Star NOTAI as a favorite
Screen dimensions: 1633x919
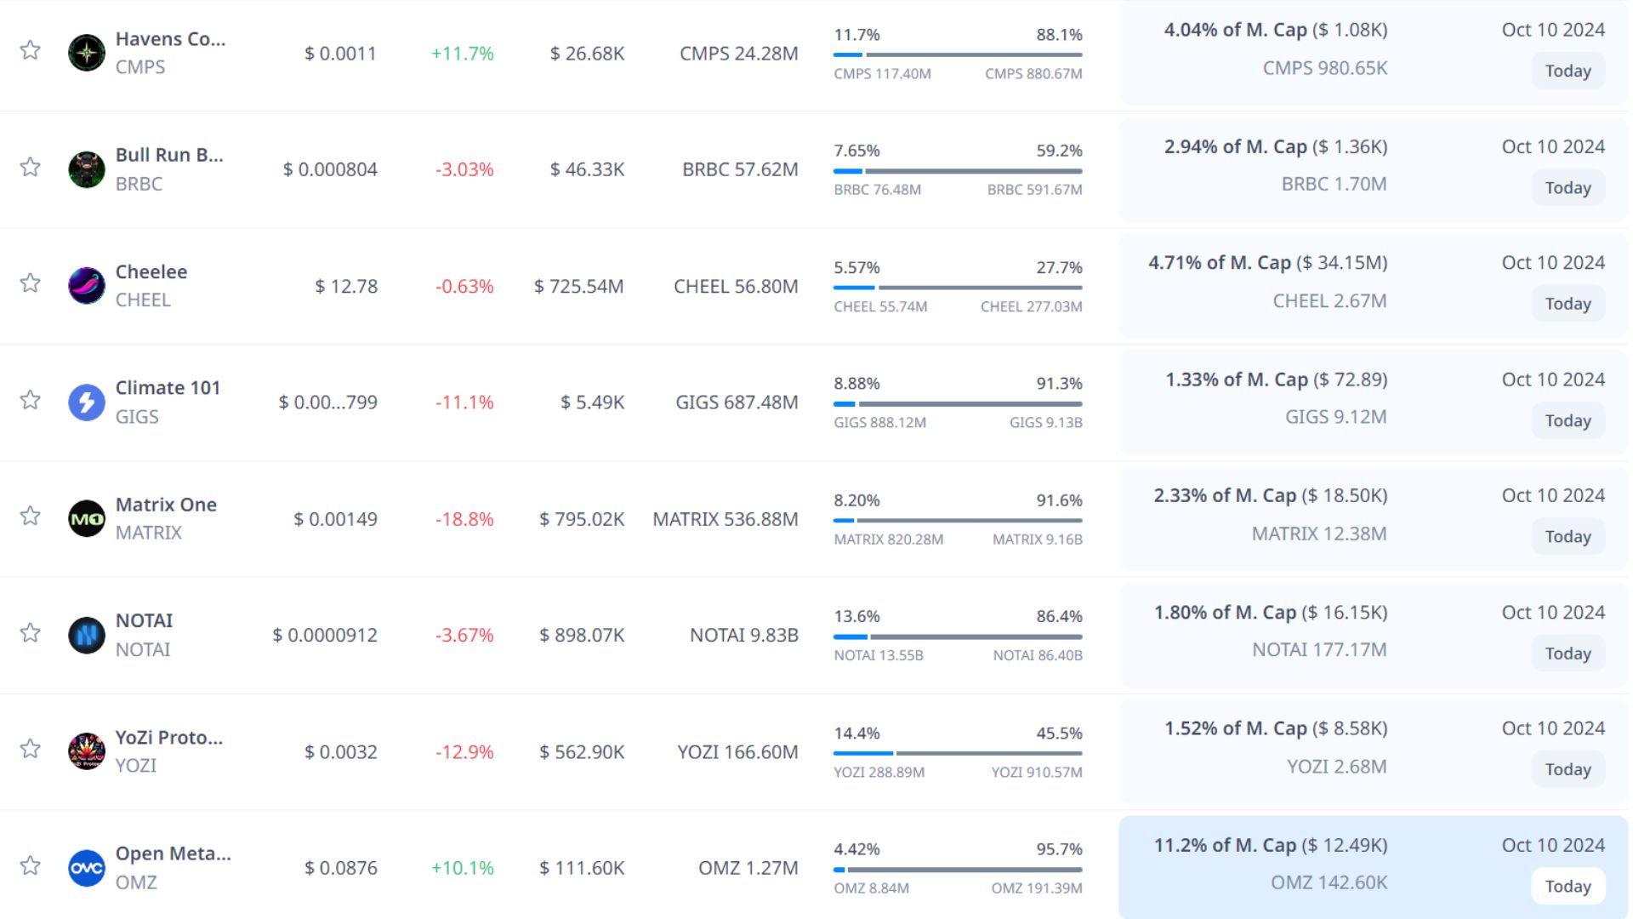(31, 632)
